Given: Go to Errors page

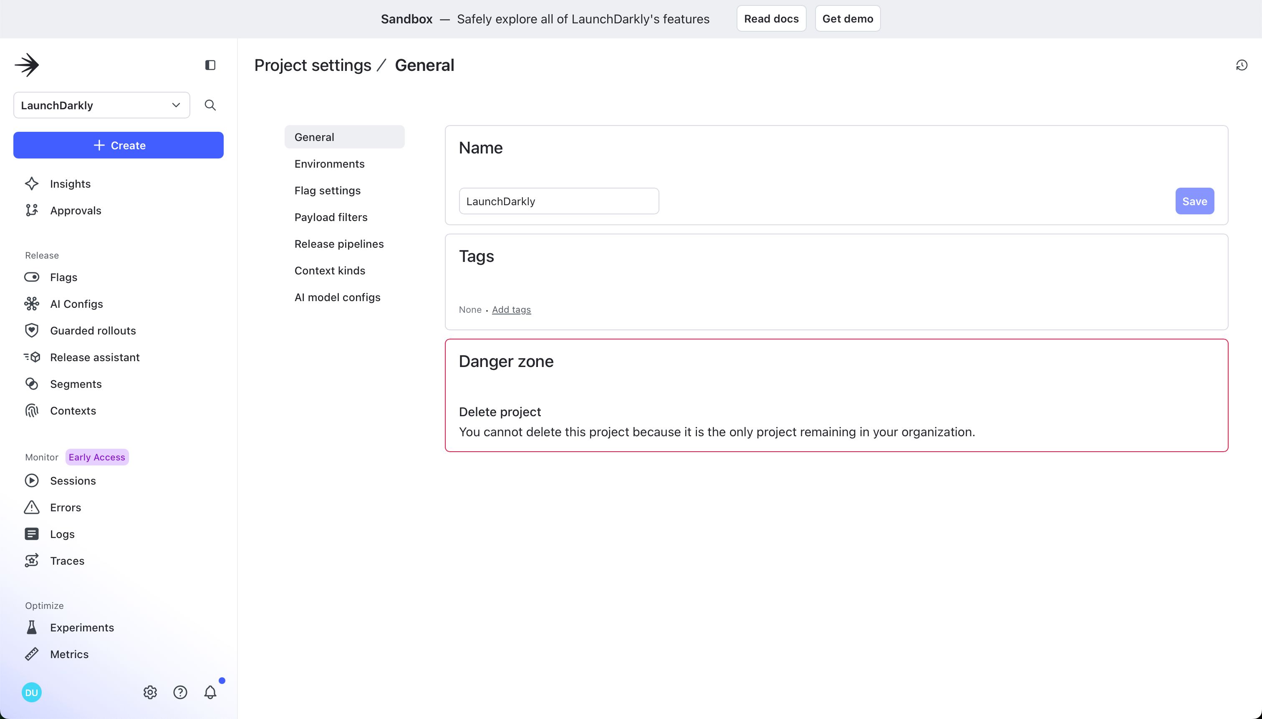Looking at the screenshot, I should [x=66, y=507].
